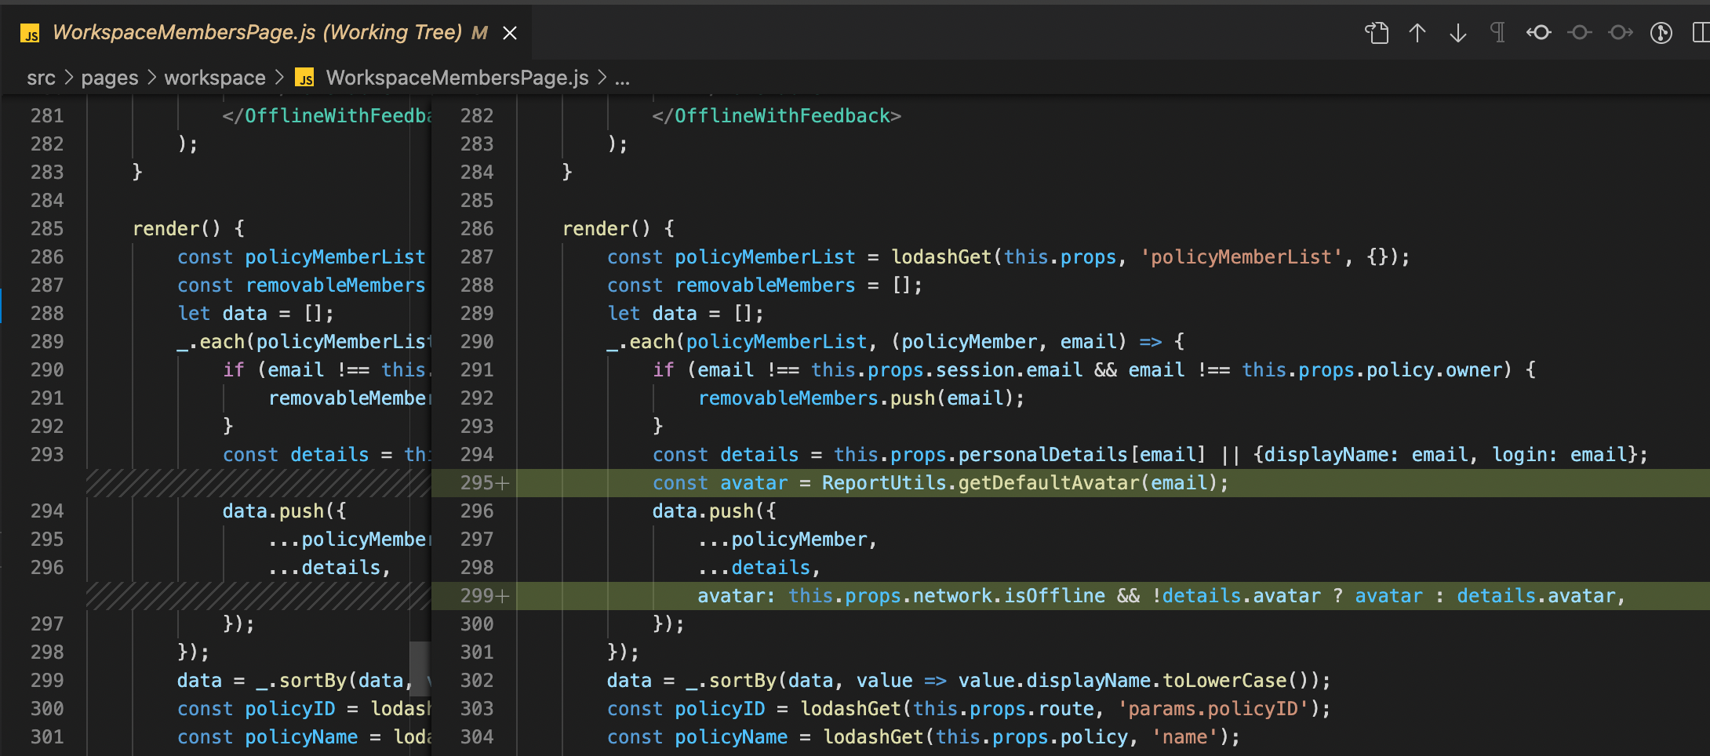Click 'ReportUtils' on added line 295

(x=884, y=483)
